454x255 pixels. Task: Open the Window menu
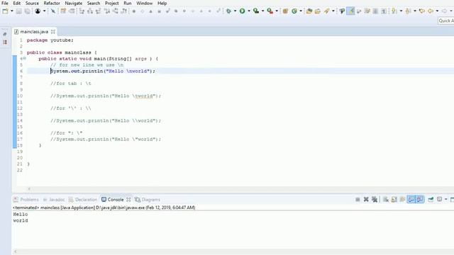(x=144, y=3)
